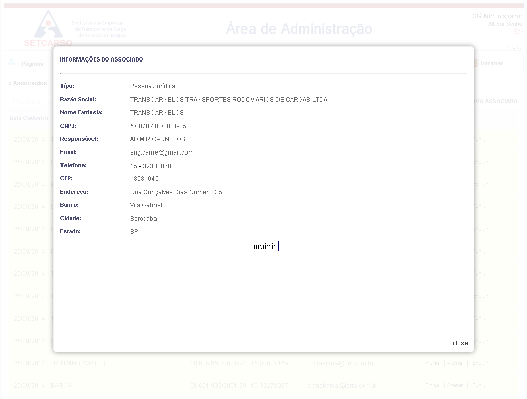
Task: Open Alterar Senha in background page
Action: coord(505,24)
